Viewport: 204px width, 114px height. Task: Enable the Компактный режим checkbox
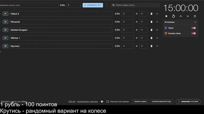108,101
